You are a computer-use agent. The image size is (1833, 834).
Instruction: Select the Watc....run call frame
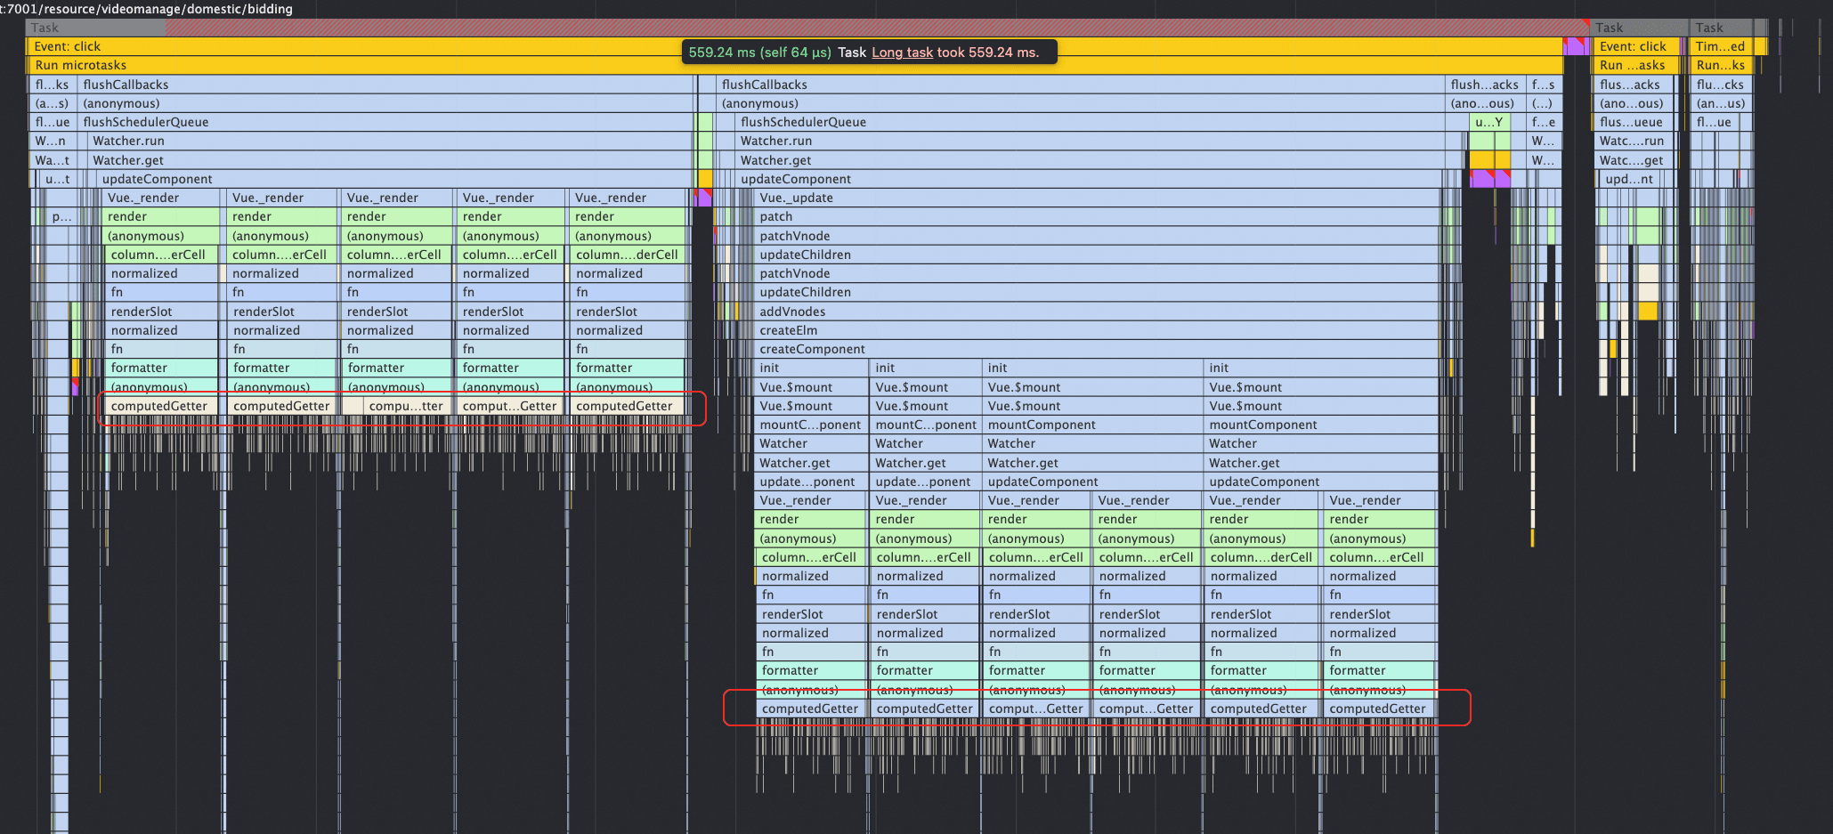coord(1634,141)
